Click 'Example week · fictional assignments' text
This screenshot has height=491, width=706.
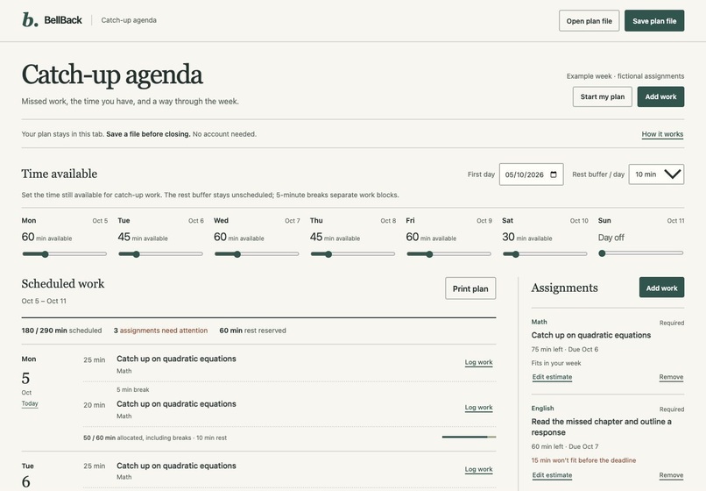point(625,76)
